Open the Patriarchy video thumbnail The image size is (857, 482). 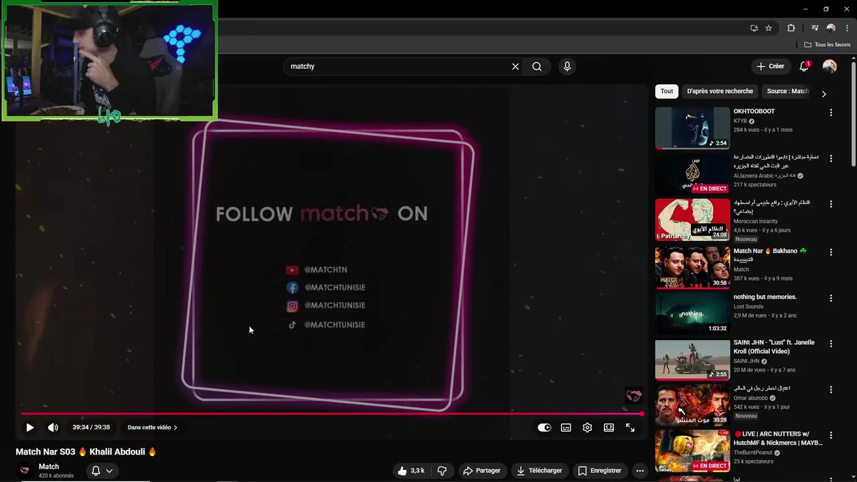pos(692,220)
